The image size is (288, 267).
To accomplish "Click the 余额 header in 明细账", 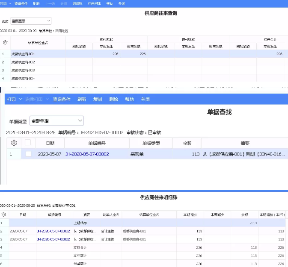I will (x=245, y=214).
